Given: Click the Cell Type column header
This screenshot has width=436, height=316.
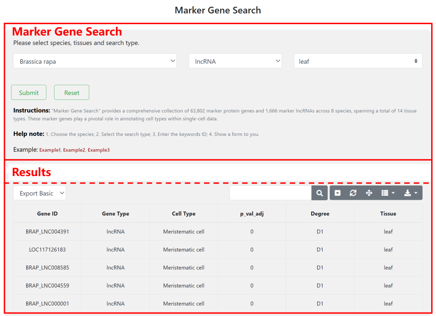Looking at the screenshot, I should [183, 214].
